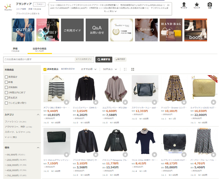Filter by ファッション category

coord(15,121)
